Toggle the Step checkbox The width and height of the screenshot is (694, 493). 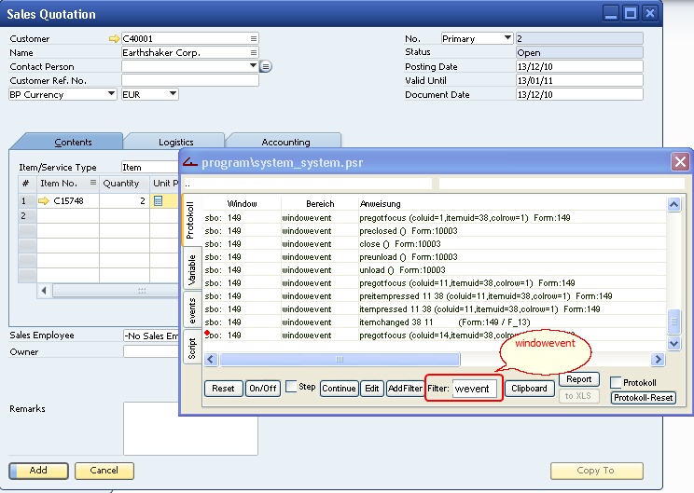coord(291,387)
